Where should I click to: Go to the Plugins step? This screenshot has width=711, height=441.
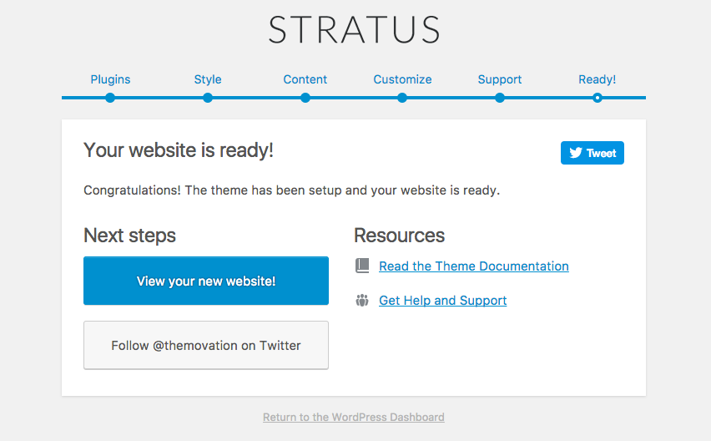pyautogui.click(x=110, y=79)
